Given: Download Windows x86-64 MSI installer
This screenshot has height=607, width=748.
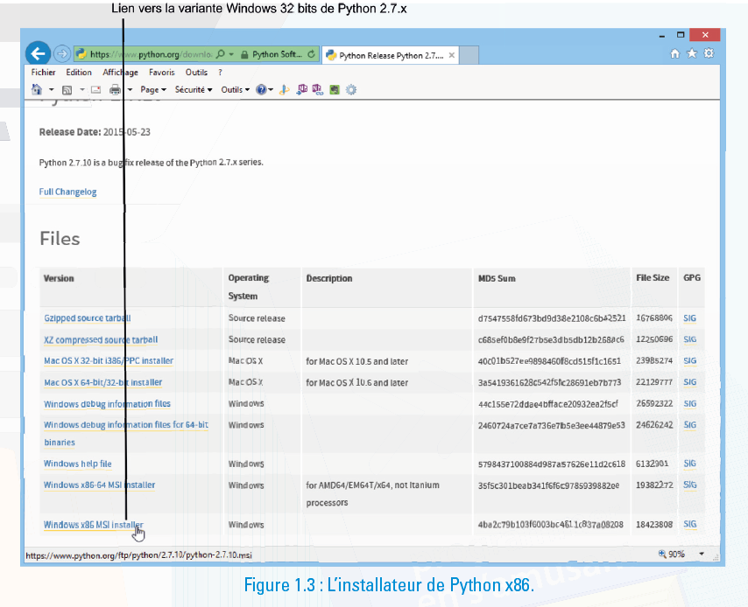Looking at the screenshot, I should pos(99,485).
